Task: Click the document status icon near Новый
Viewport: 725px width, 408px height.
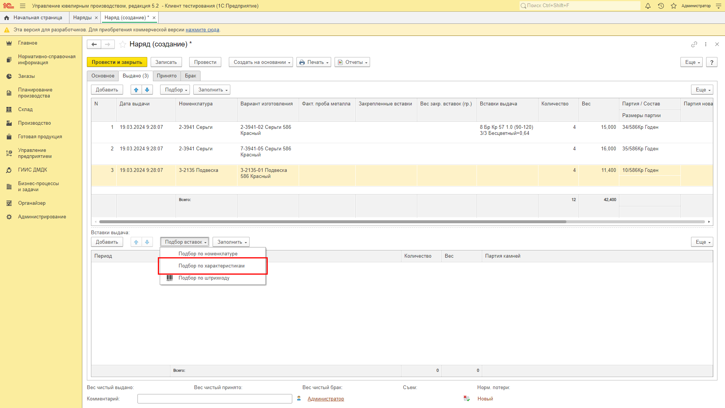Action: click(467, 399)
